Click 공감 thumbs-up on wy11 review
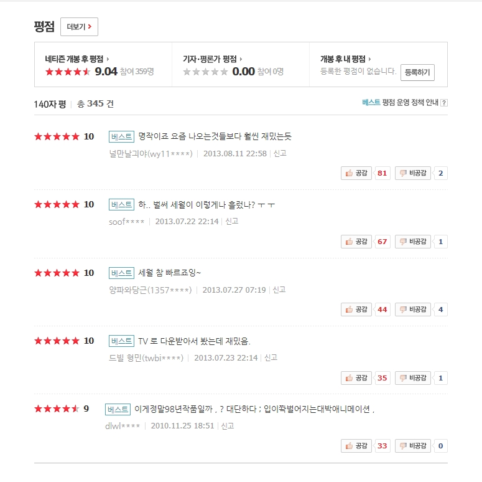 click(356, 173)
